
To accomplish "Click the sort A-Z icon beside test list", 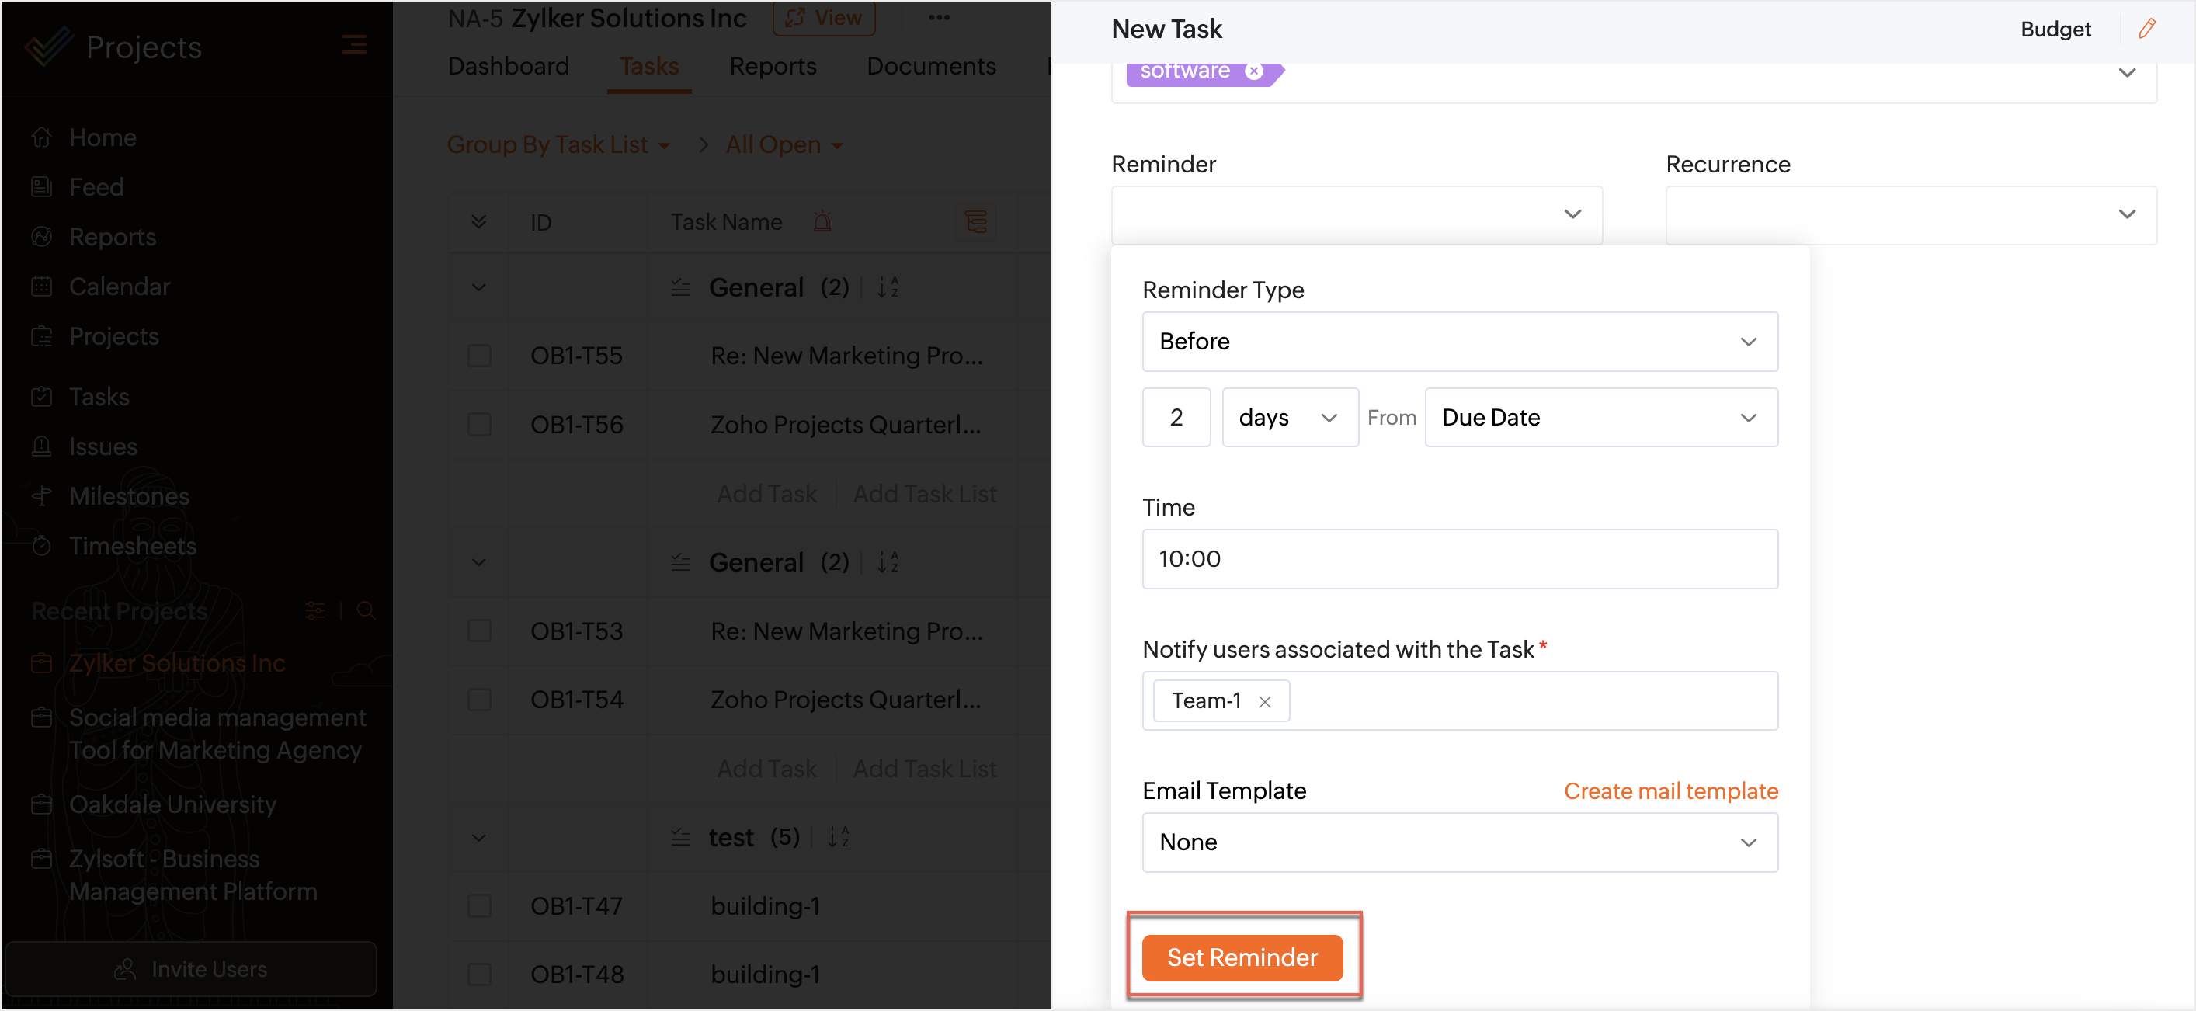I will (x=839, y=837).
